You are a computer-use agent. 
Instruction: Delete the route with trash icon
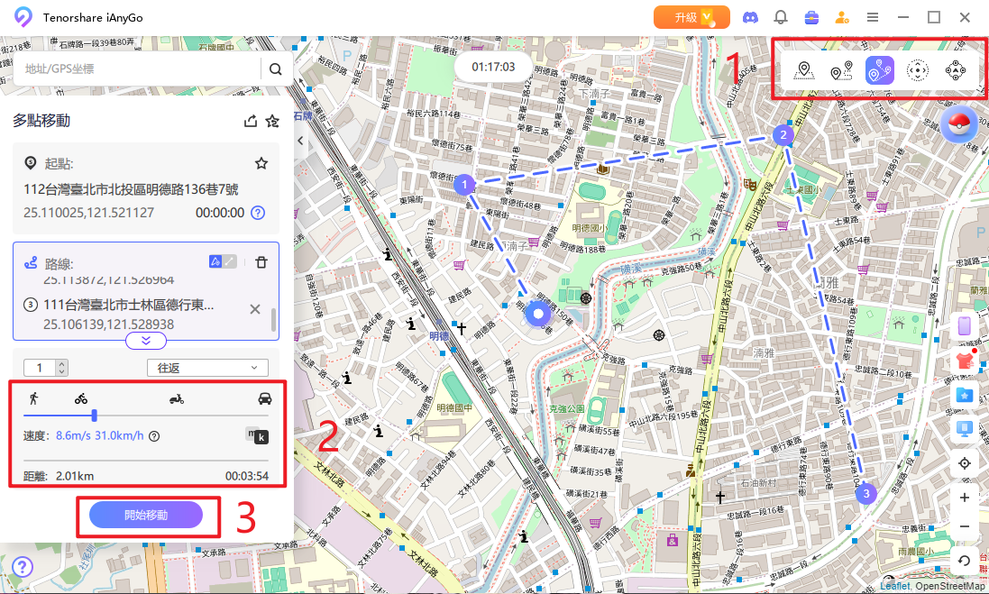coord(261,261)
